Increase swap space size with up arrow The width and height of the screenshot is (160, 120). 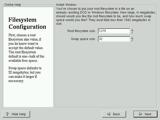[x=132, y=38]
